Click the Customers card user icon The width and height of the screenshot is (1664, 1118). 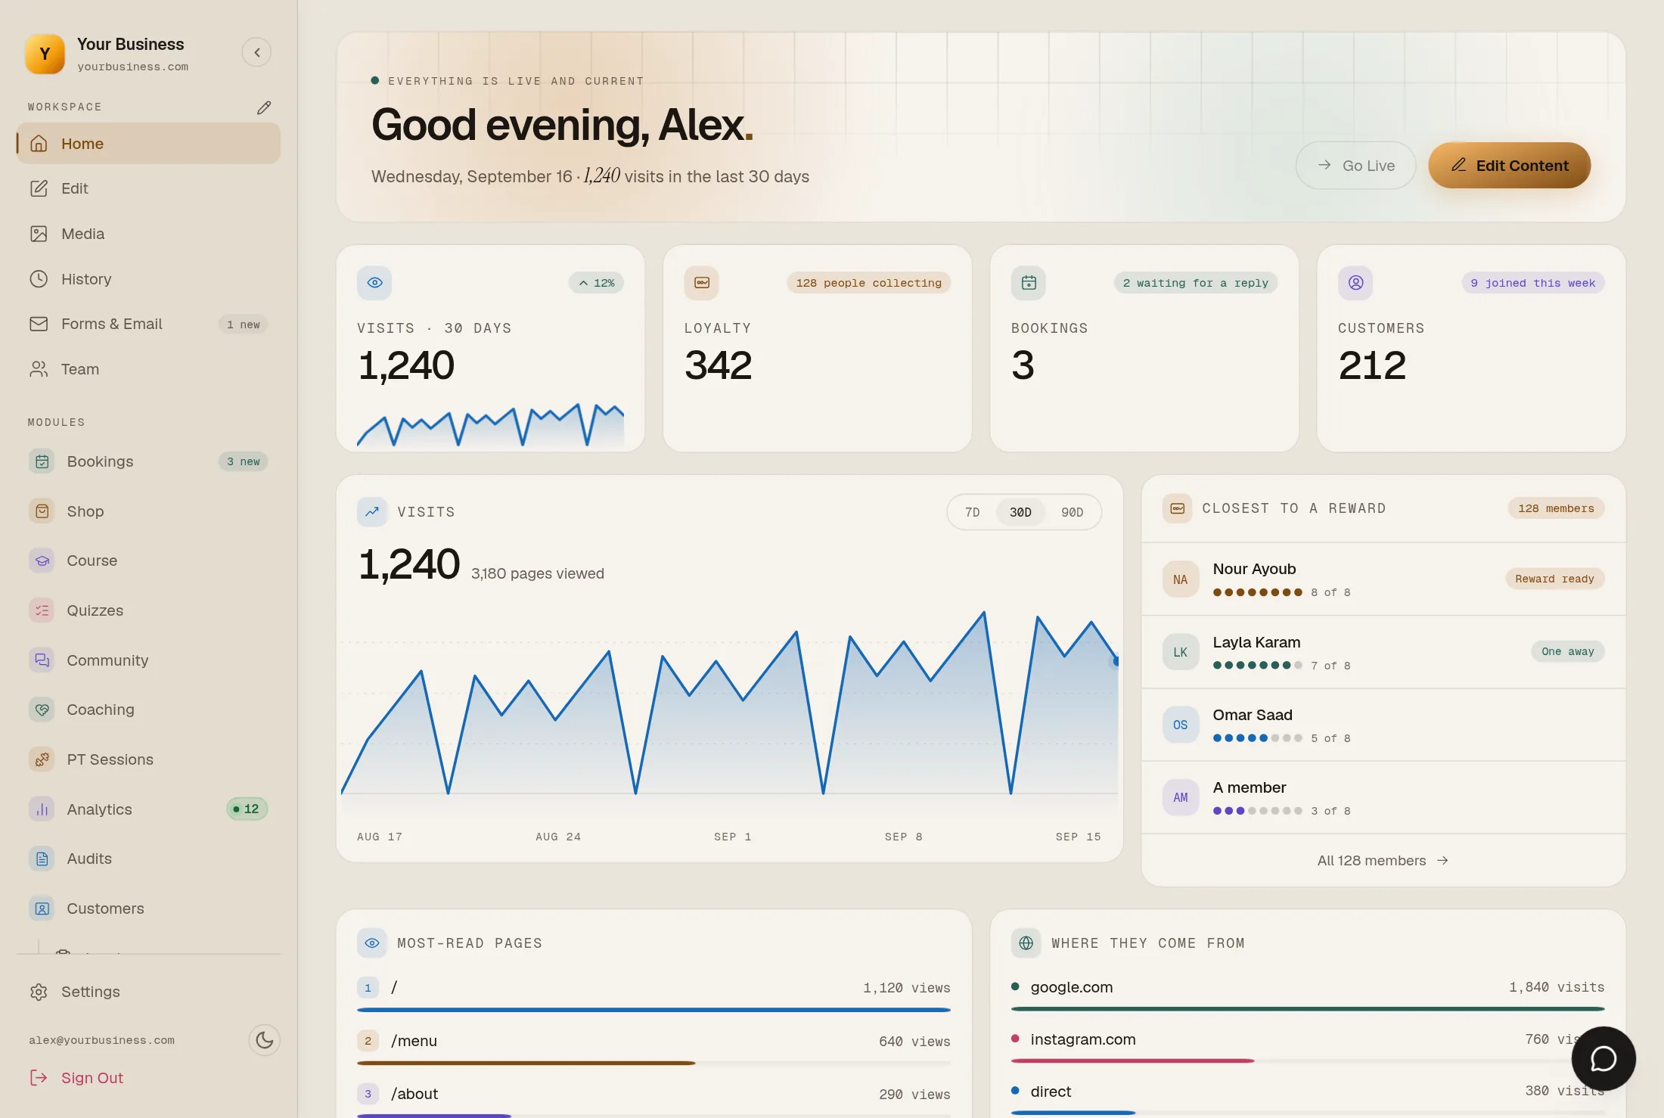1355,283
